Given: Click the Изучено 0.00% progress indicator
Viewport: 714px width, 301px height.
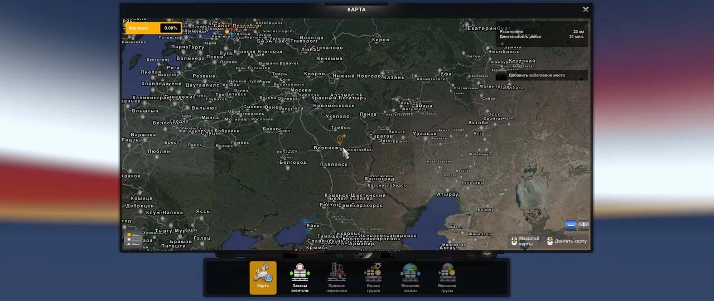Looking at the screenshot, I should click(x=153, y=28).
